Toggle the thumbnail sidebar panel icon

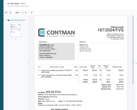pos(6,13)
